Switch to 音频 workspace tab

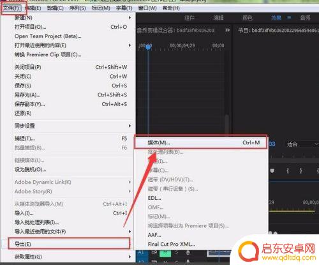pos(305,18)
